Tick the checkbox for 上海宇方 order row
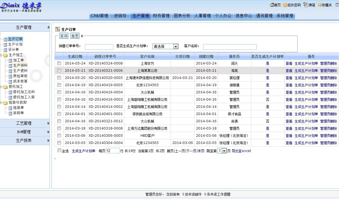The width and height of the screenshot is (339, 199). click(59, 63)
